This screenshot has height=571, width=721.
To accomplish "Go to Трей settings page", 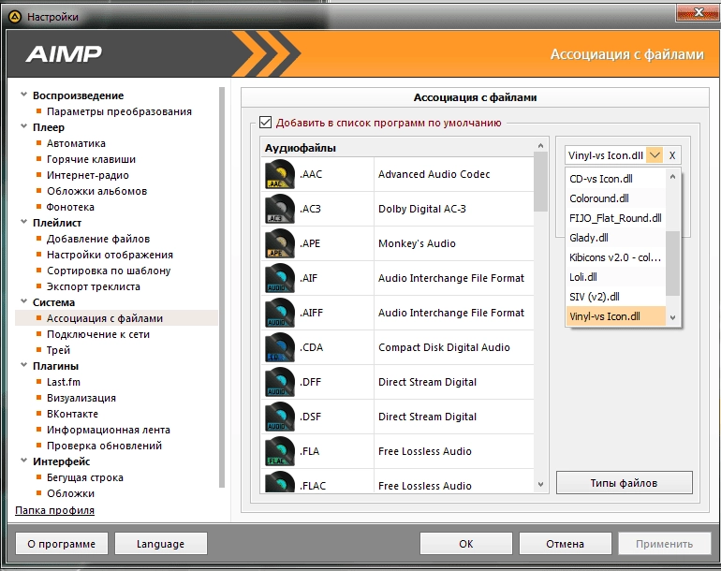I will point(58,350).
